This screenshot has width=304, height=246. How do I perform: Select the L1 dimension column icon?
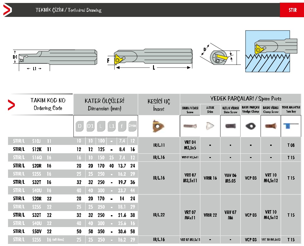pos(112,126)
